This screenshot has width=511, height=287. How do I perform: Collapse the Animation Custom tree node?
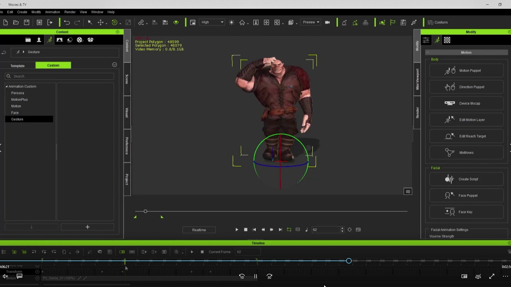coord(6,86)
